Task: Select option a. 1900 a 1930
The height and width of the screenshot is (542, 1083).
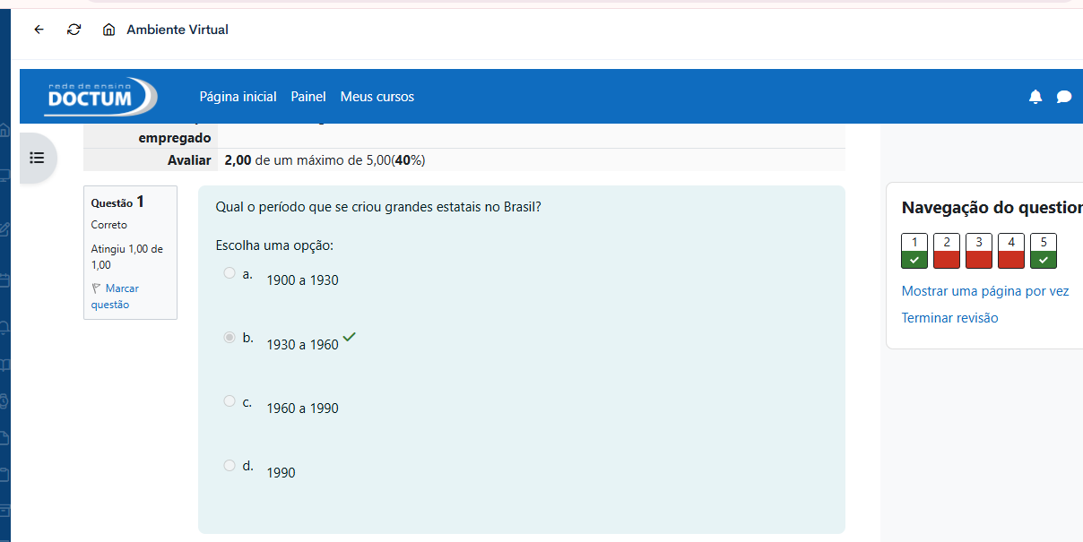Action: point(230,273)
